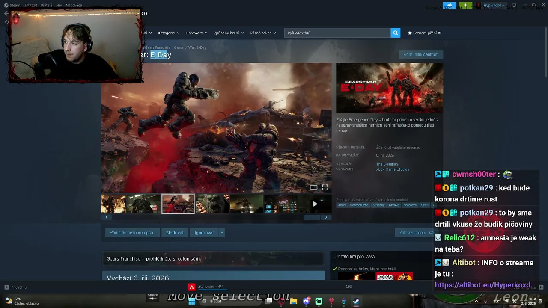Click the Střílečky tag
548x308 pixels.
pyautogui.click(x=378, y=205)
